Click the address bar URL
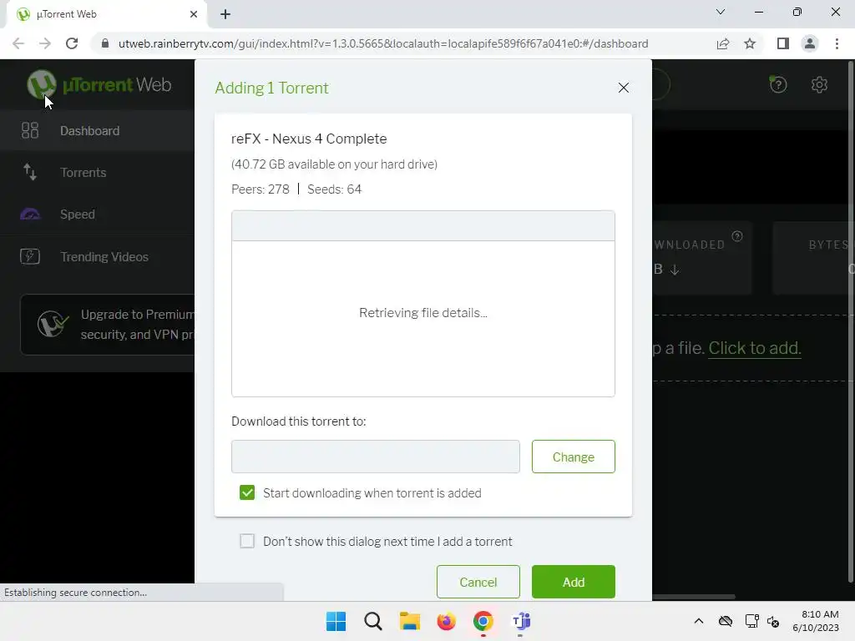The height and width of the screenshot is (641, 855). (382, 43)
